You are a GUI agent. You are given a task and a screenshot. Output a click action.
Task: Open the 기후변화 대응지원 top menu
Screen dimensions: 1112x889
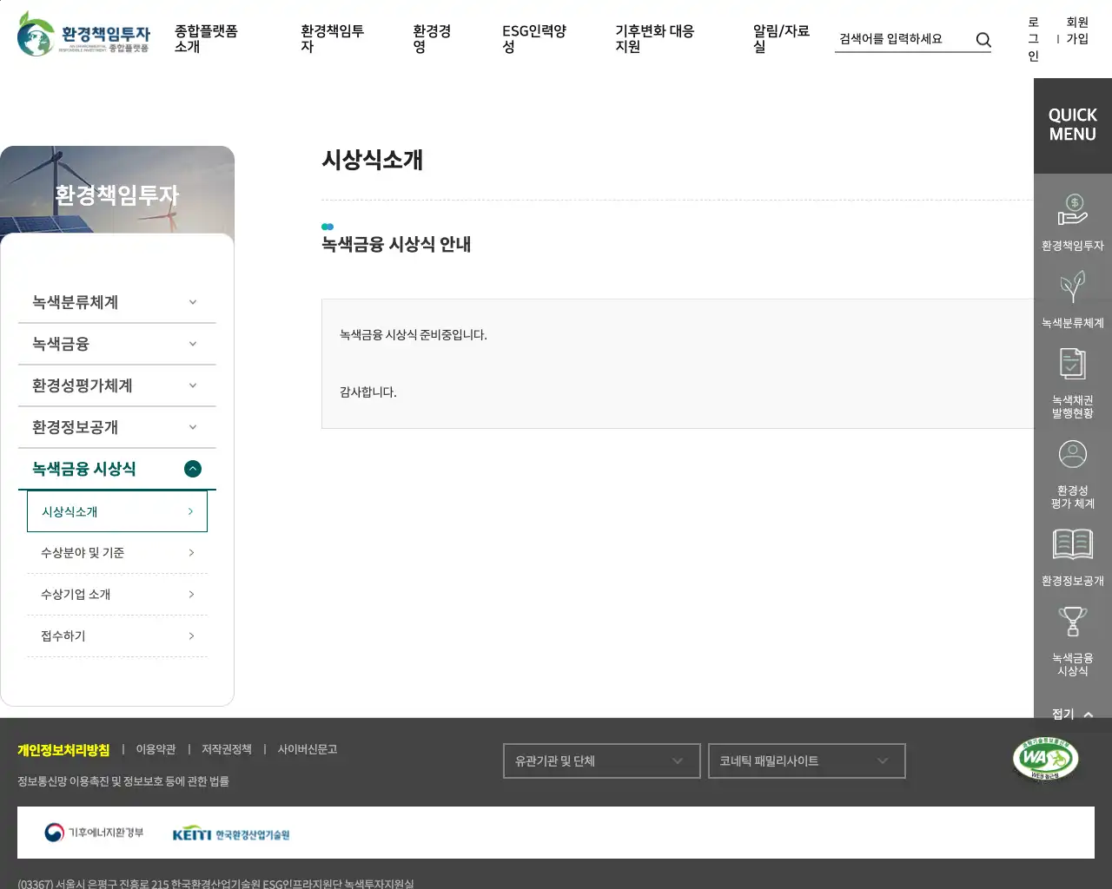654,39
